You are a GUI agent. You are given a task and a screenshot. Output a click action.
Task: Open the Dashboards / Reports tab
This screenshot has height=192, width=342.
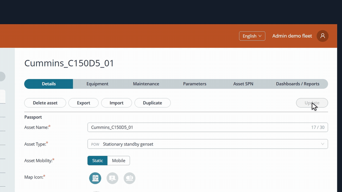pos(297,84)
